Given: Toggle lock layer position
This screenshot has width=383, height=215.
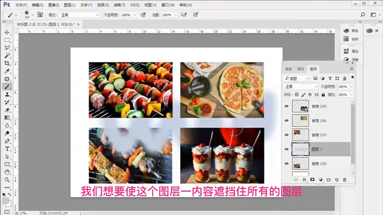Looking at the screenshot, I should (x=310, y=94).
